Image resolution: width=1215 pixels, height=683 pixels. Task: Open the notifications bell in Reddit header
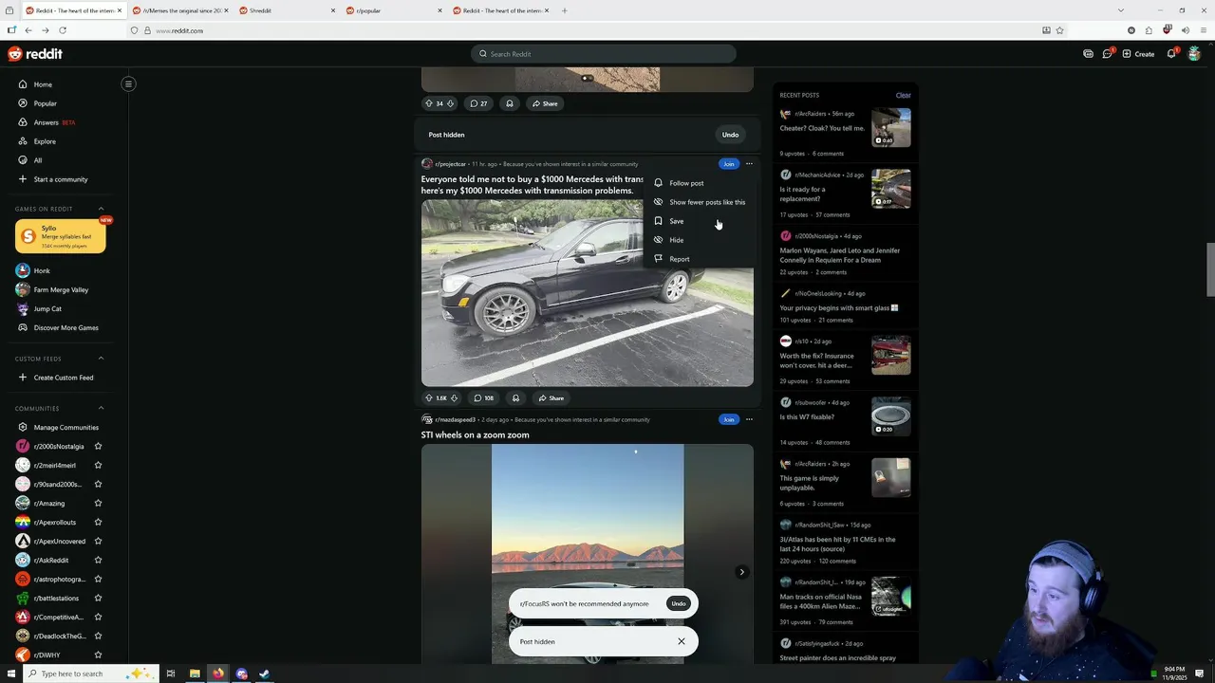pos(1171,54)
